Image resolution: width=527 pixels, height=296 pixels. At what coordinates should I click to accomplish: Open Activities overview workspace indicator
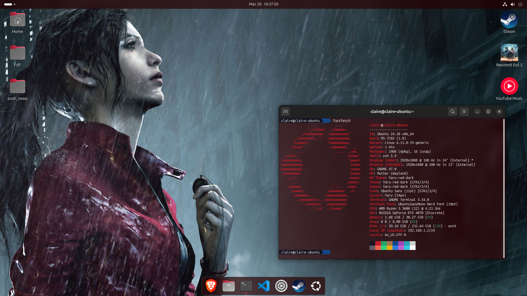click(x=10, y=4)
